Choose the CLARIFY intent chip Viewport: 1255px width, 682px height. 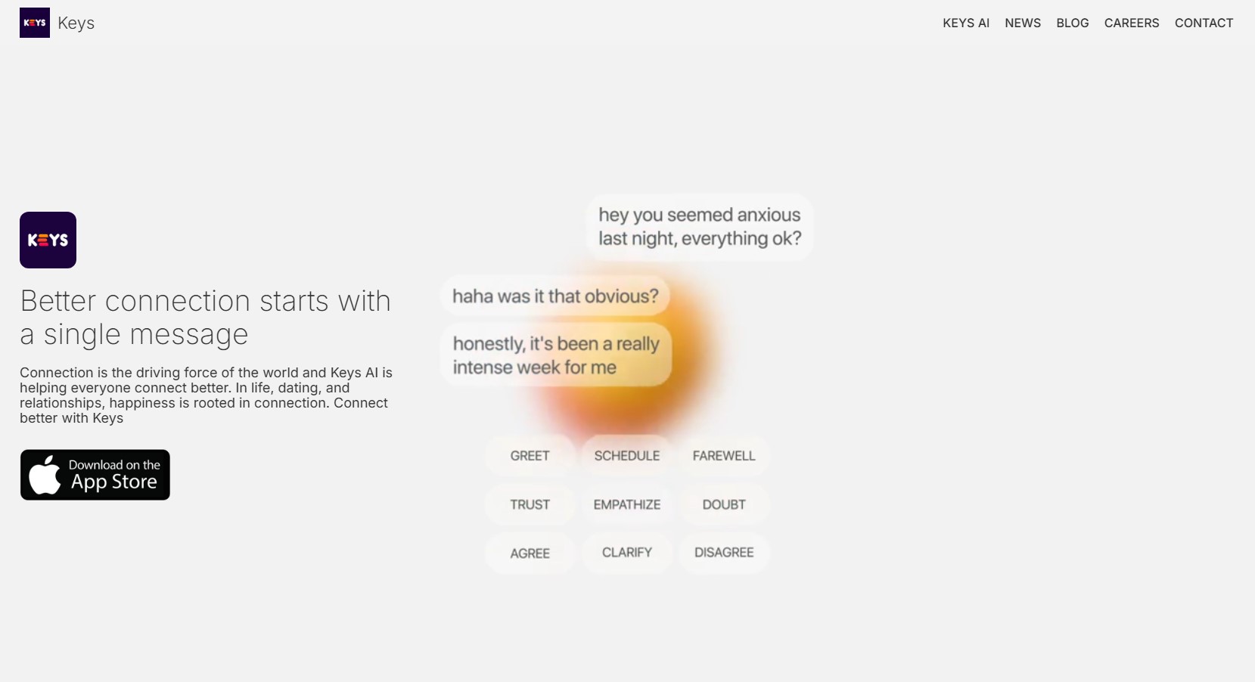[626, 553]
